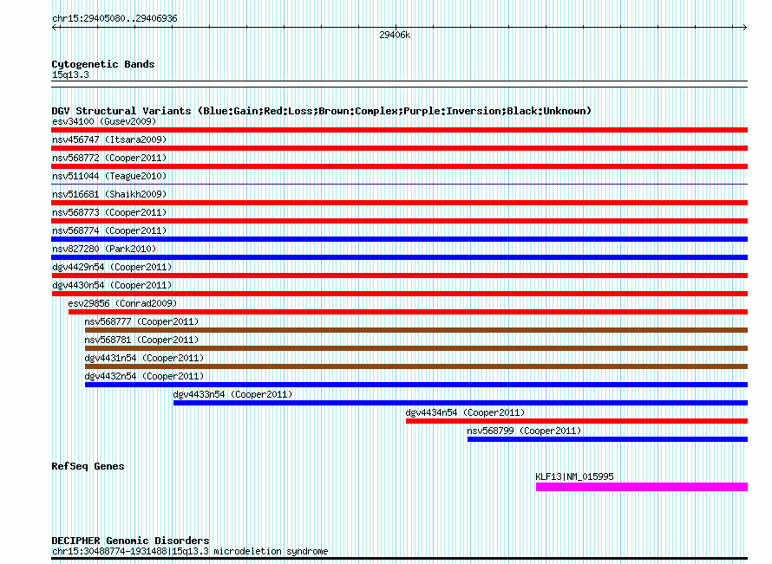Open DGV Structural Variants track title
Image resolution: width=772 pixels, height=564 pixels.
321,111
